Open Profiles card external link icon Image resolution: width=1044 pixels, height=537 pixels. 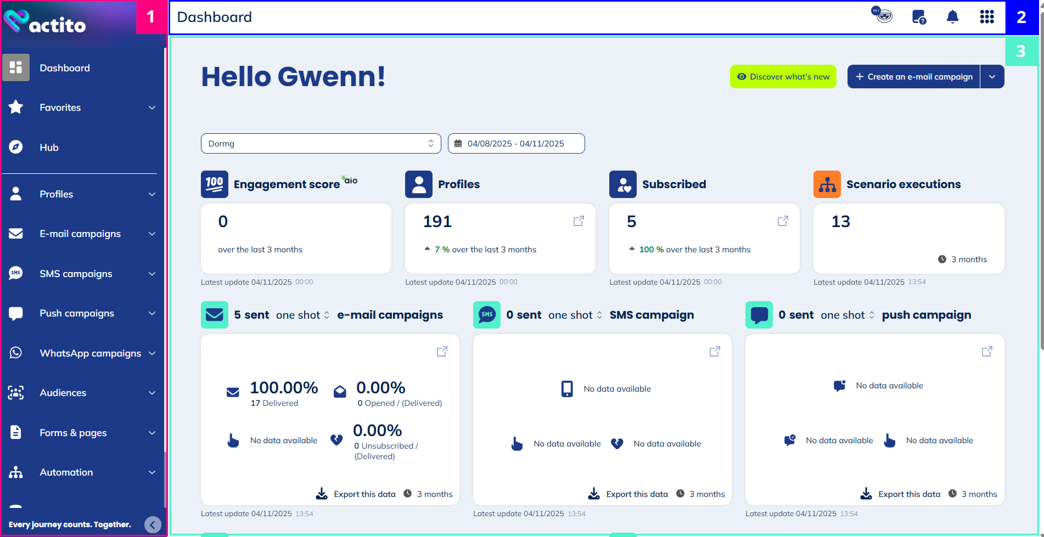tap(579, 221)
